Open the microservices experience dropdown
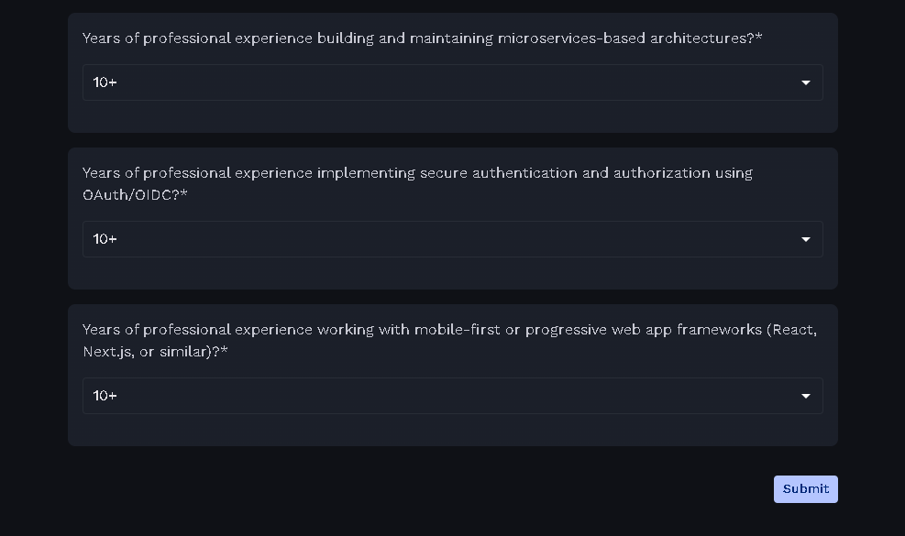This screenshot has width=905, height=536. [x=452, y=82]
